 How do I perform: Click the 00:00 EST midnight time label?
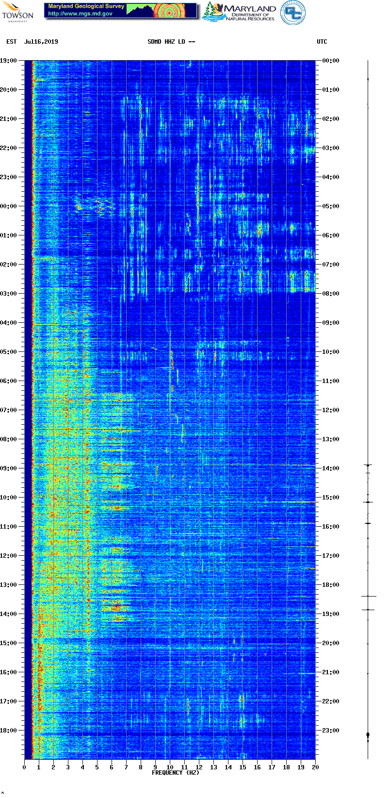coord(9,206)
